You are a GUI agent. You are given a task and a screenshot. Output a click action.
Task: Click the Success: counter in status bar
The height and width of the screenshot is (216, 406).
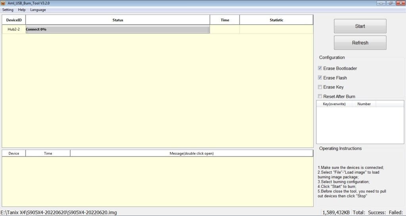(377, 213)
